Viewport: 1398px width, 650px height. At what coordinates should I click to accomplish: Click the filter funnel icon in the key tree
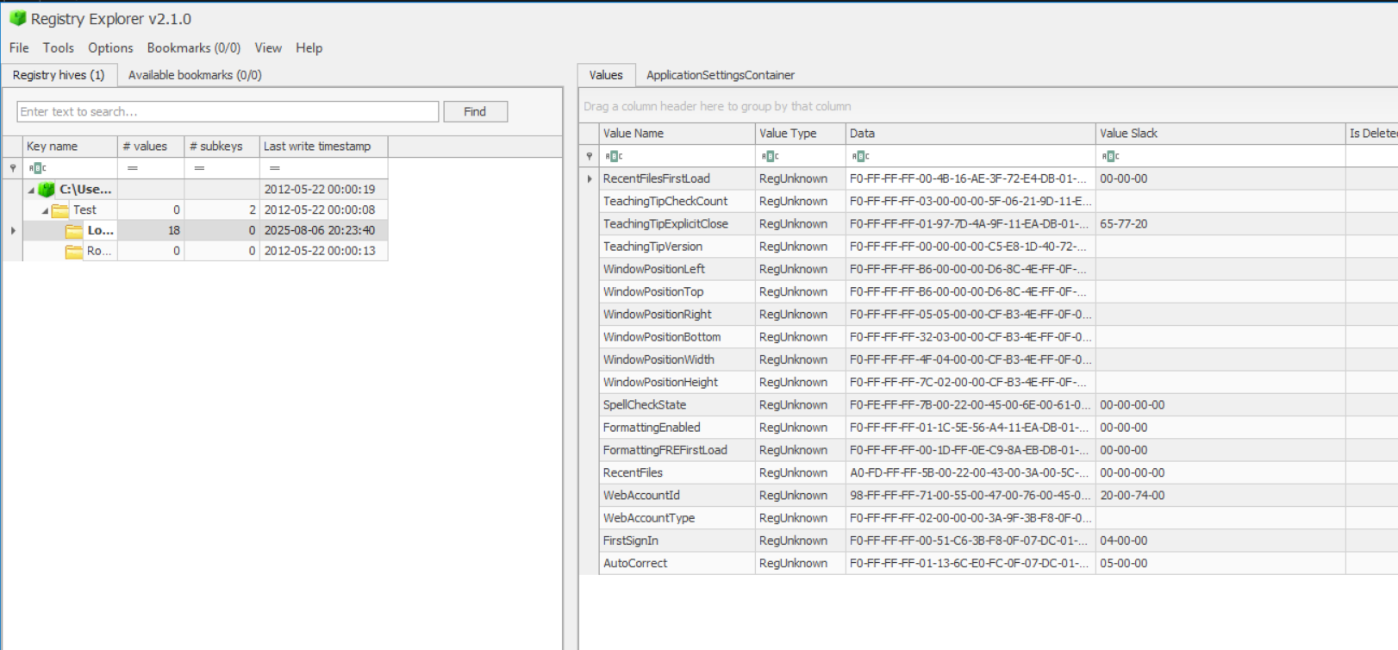[13, 168]
